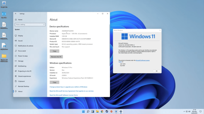Click the Edition value Windows 11 Pro
The height and width of the screenshot is (114, 204).
pyautogui.click(x=67, y=67)
